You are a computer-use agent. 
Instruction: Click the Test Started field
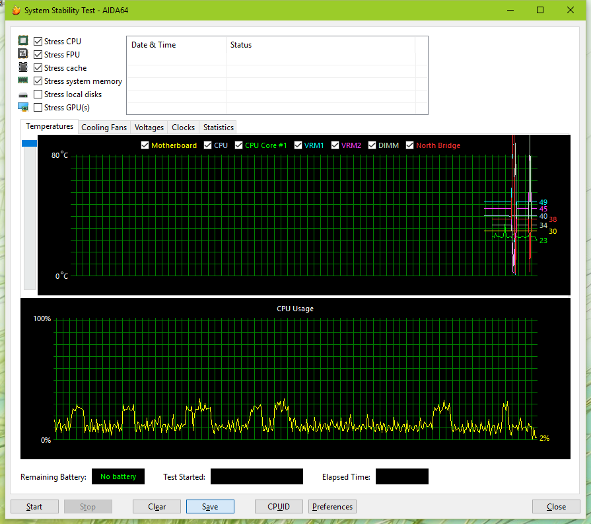[257, 476]
